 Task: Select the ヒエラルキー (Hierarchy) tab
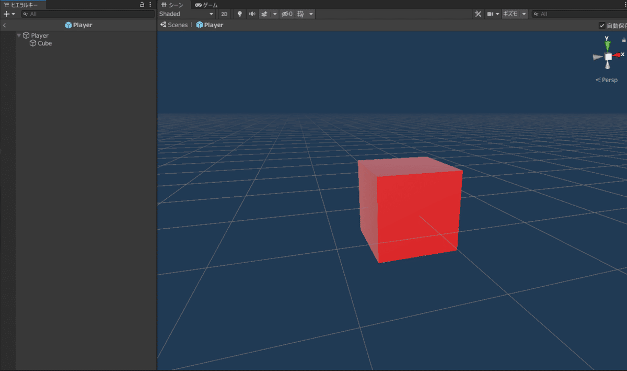click(x=23, y=5)
